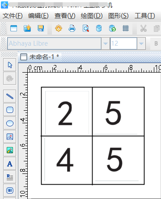Open database settings icon
161x199 pixels.
pyautogui.click(x=99, y=28)
